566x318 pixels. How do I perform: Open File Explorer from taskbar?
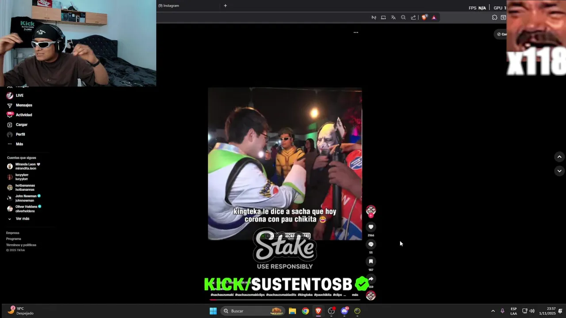[x=292, y=311]
